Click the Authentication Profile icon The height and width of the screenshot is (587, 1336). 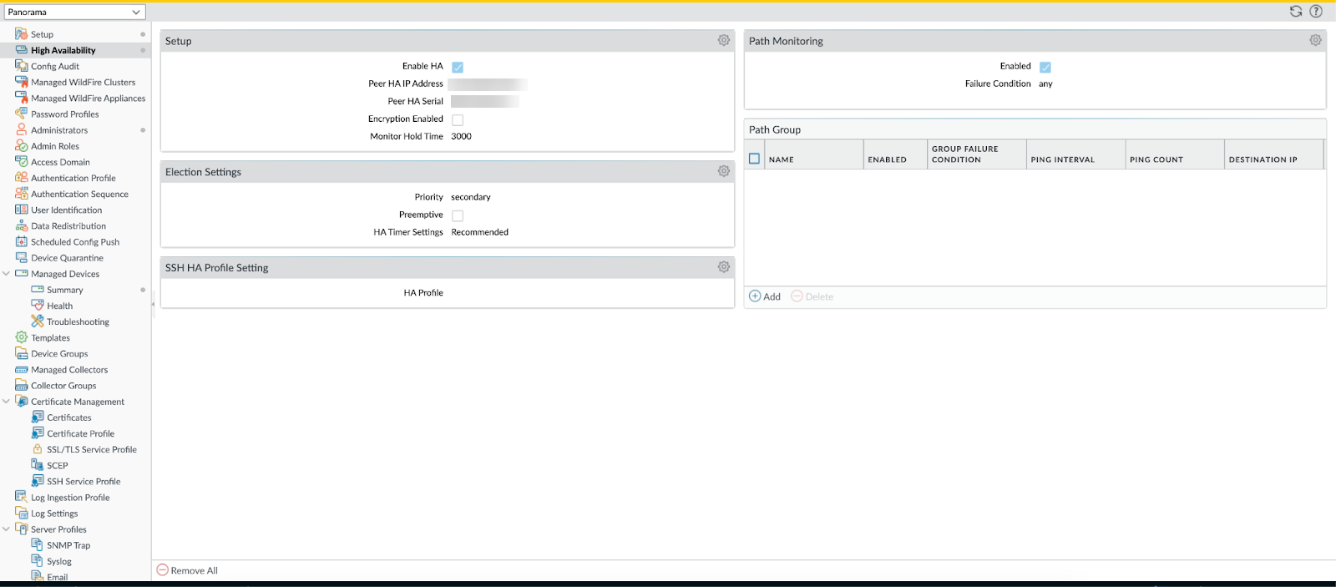(x=21, y=177)
